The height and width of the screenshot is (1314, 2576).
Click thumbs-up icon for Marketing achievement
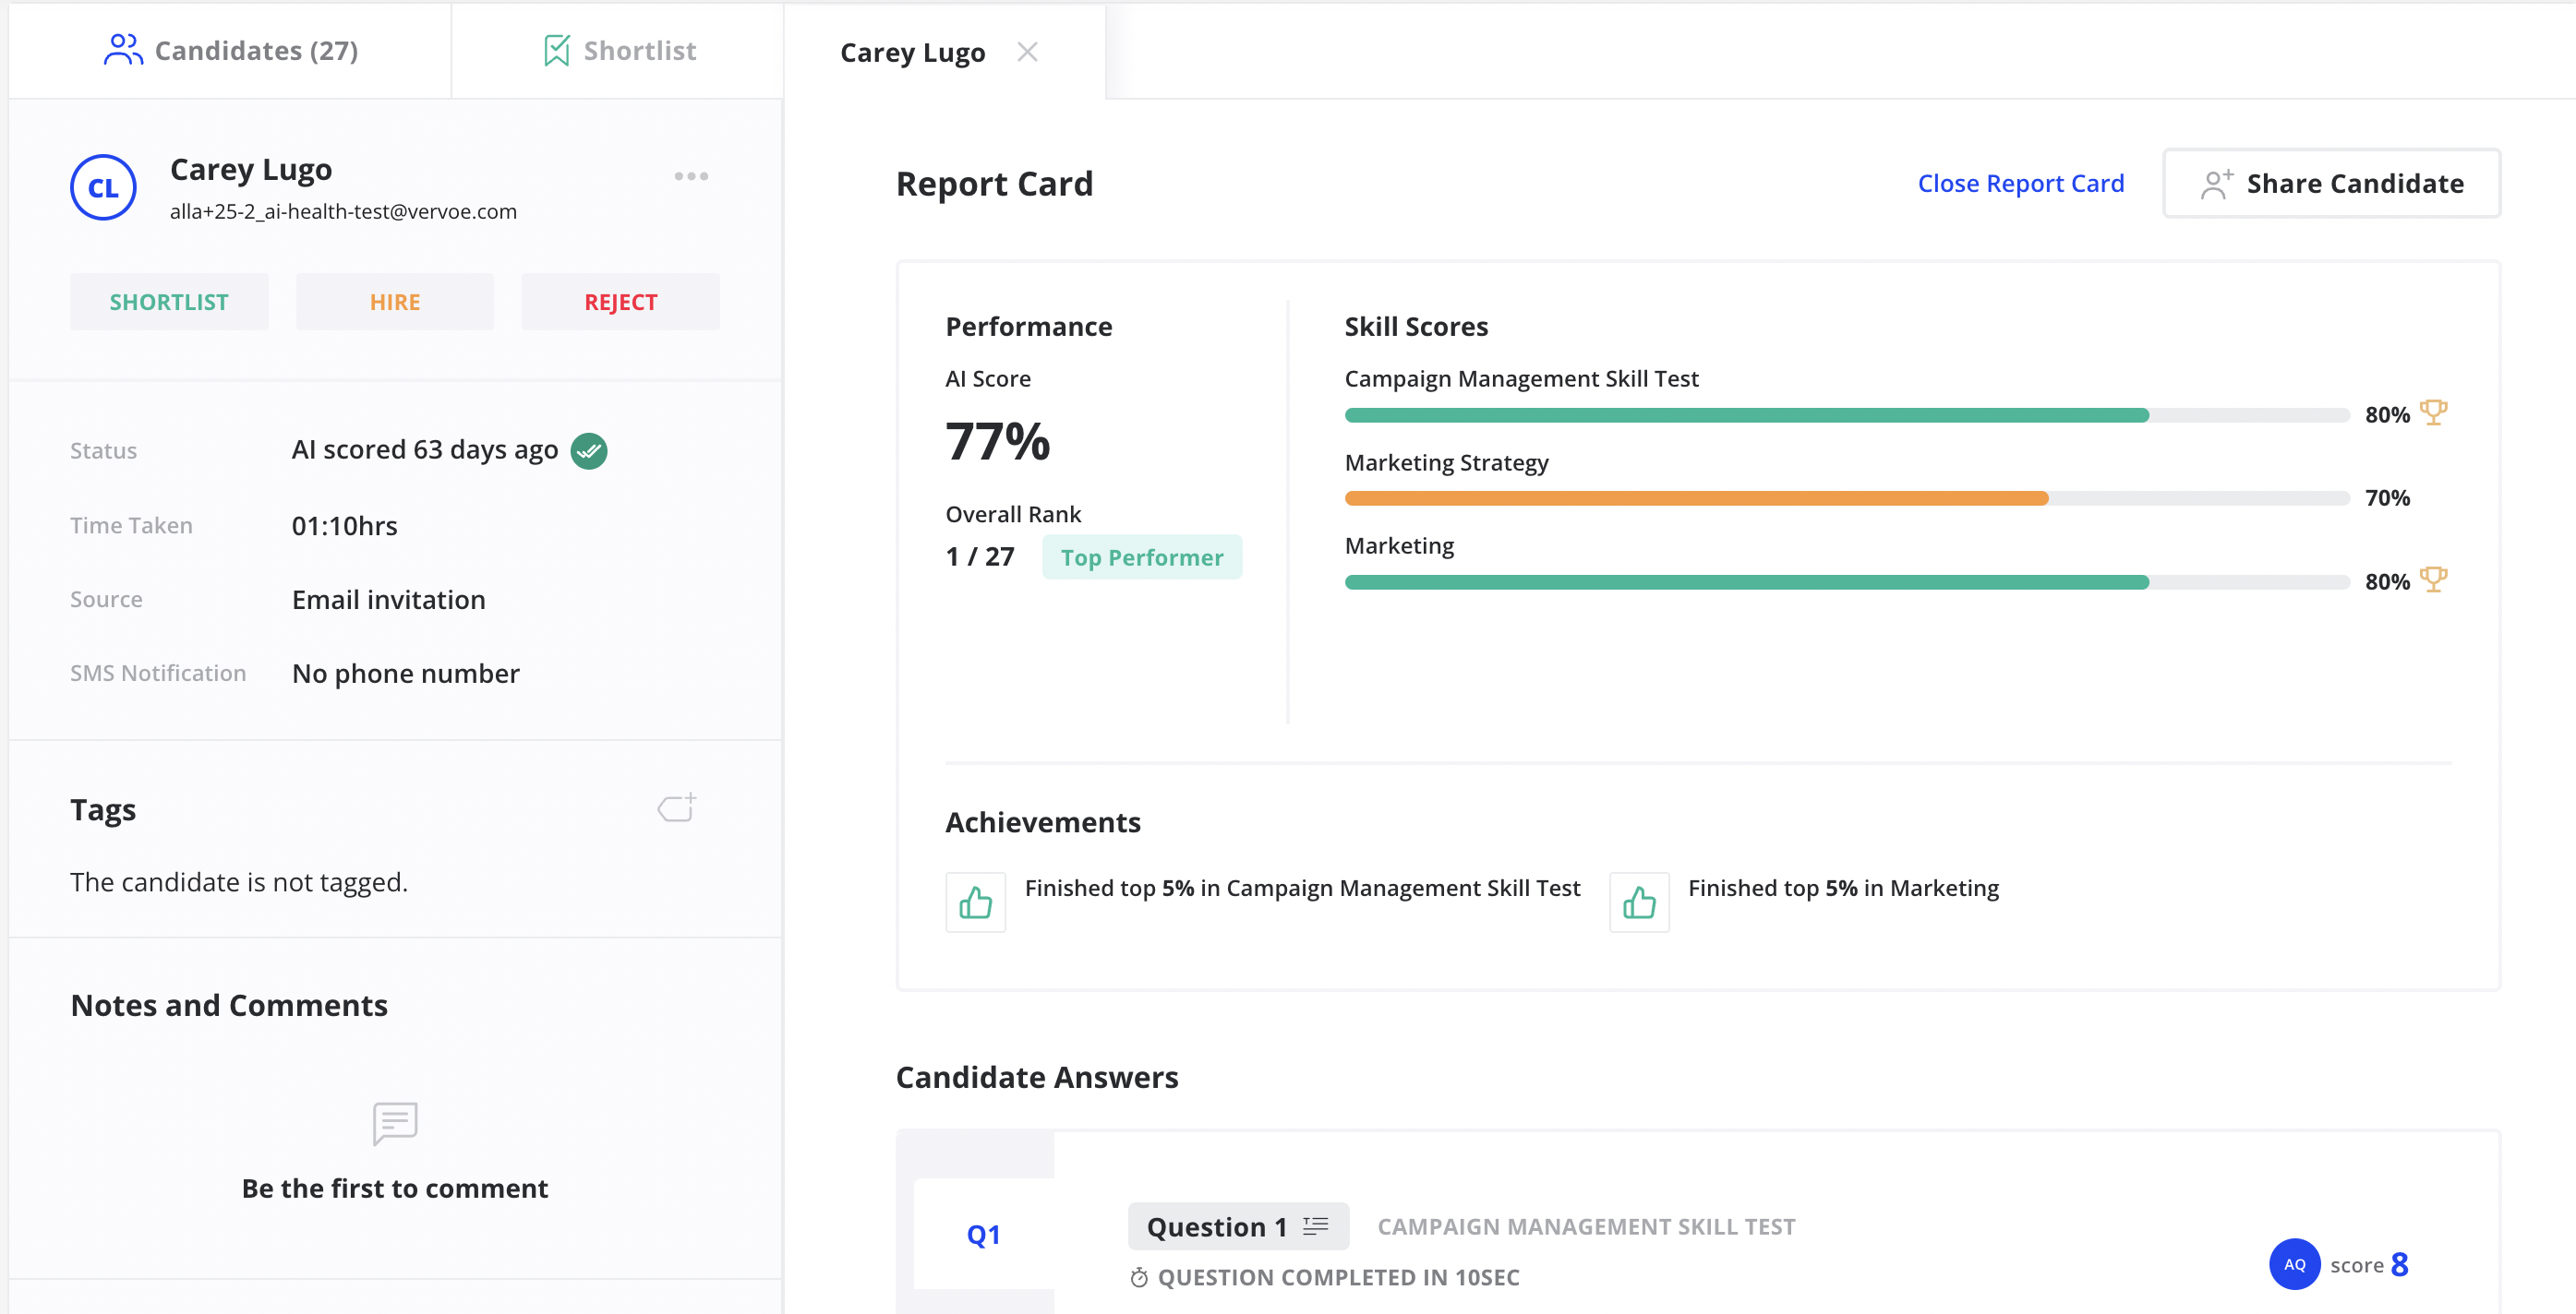pos(1639,902)
